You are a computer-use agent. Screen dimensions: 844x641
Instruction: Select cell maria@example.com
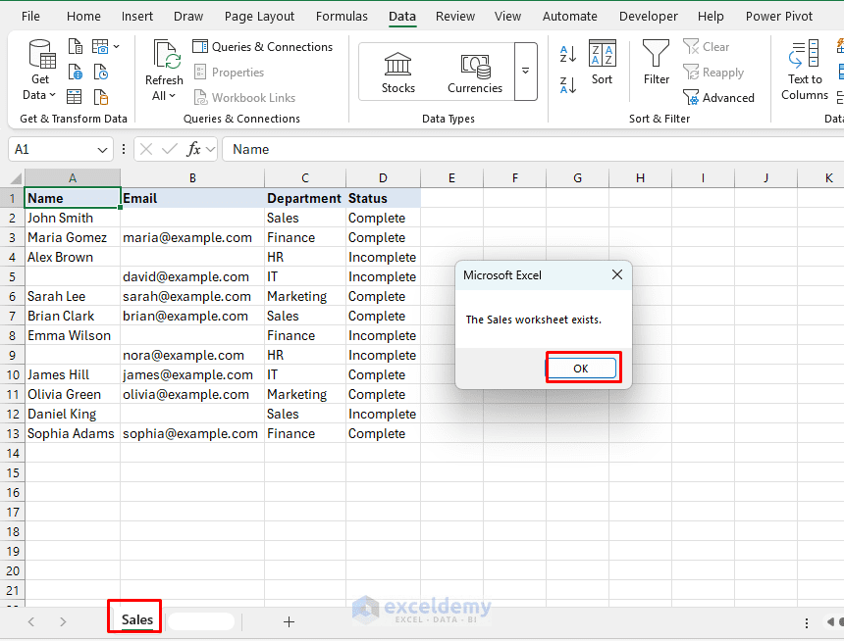tap(192, 238)
